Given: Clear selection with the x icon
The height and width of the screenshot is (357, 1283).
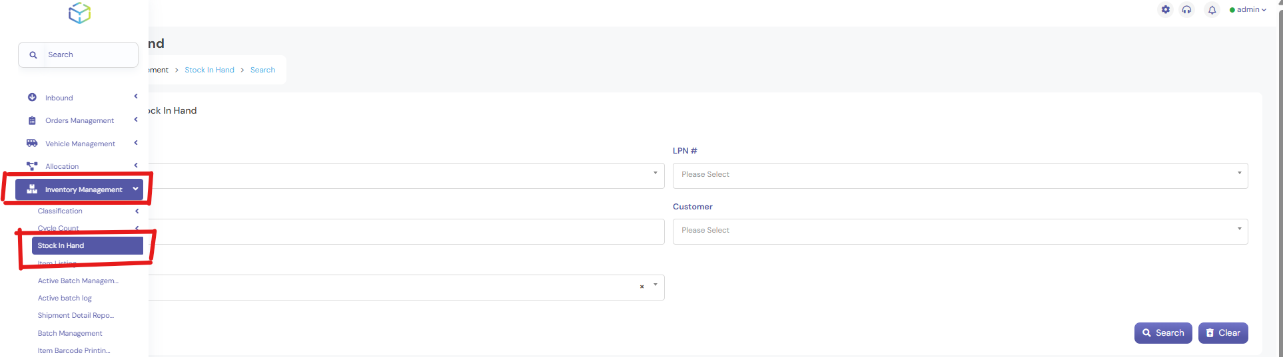Looking at the screenshot, I should coord(641,287).
